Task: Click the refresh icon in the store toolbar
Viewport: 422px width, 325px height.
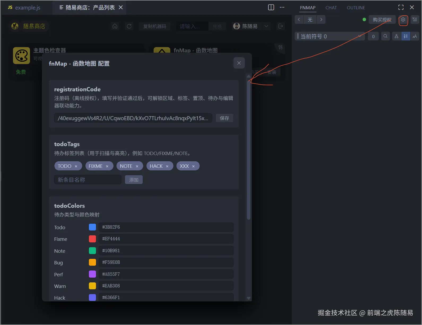Action: coord(129,26)
